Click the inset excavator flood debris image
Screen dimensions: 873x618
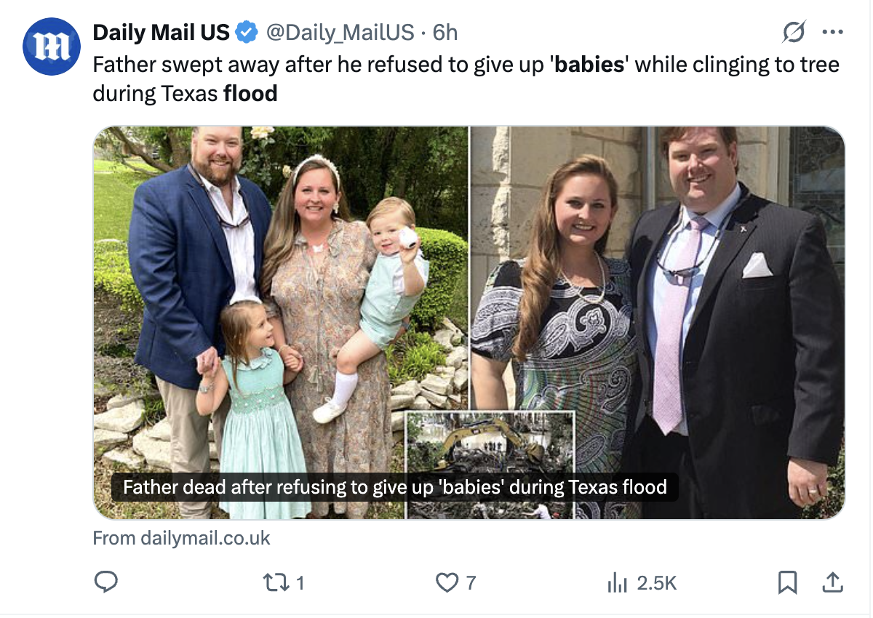490,444
